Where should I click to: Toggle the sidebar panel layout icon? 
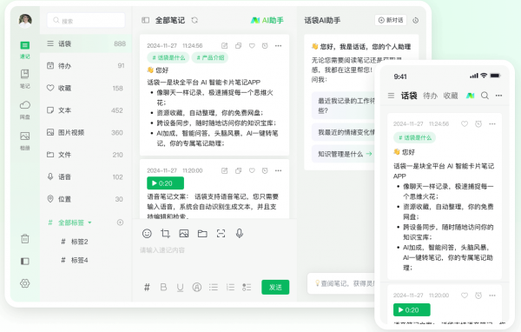coord(25,261)
